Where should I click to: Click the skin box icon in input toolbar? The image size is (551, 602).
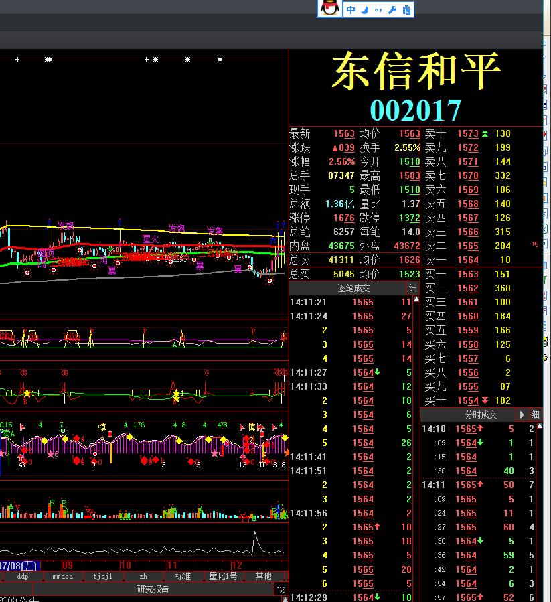406,10
